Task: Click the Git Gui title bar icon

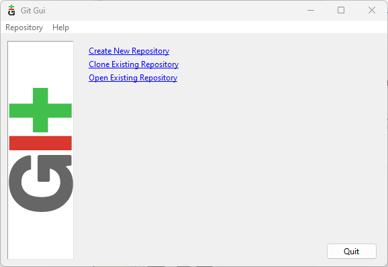Action: pos(11,10)
